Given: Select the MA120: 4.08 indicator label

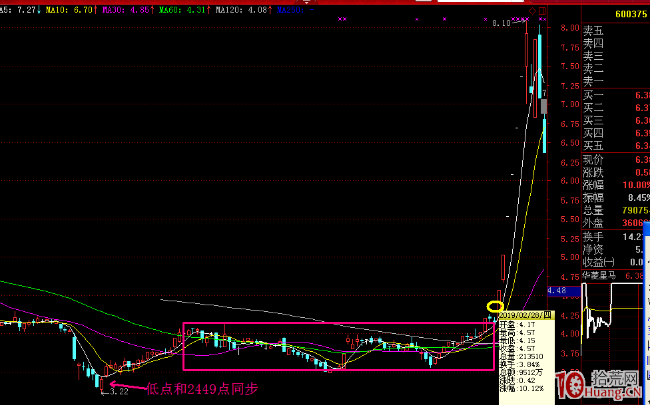Looking at the screenshot, I should click(x=244, y=9).
